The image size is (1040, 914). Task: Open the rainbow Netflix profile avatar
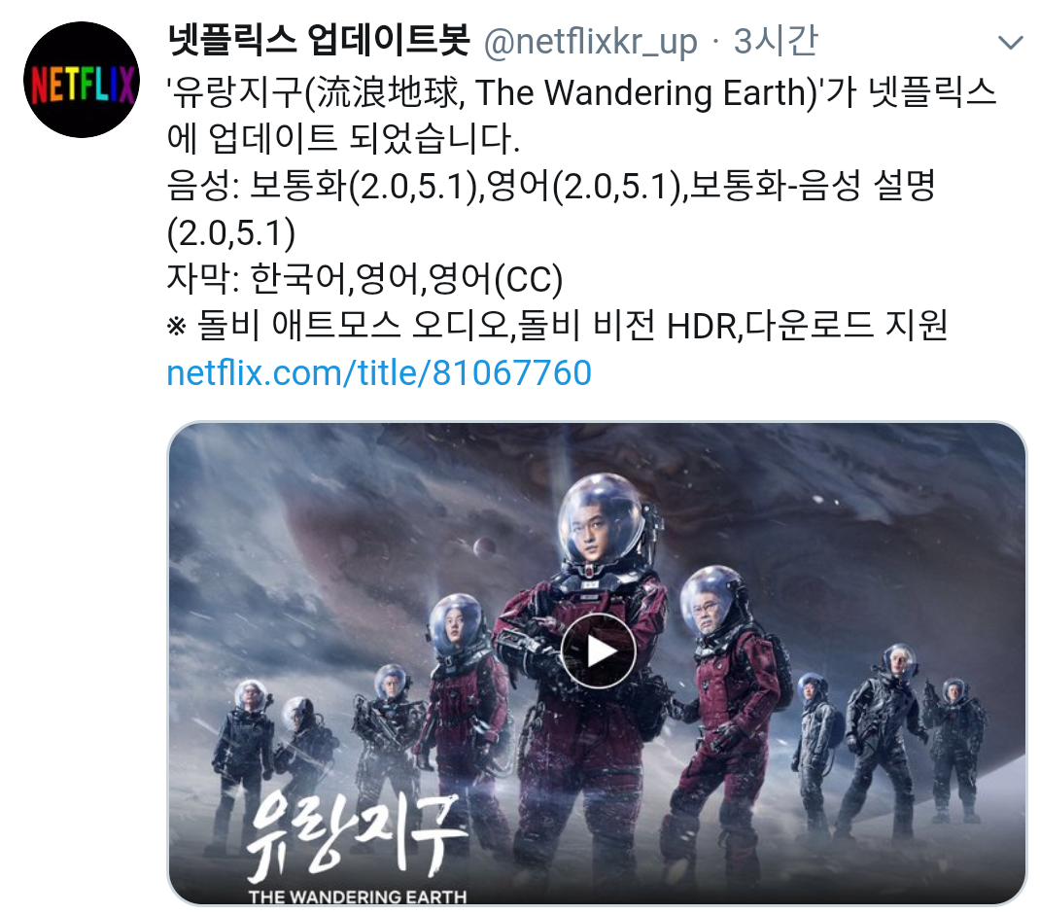point(82,80)
